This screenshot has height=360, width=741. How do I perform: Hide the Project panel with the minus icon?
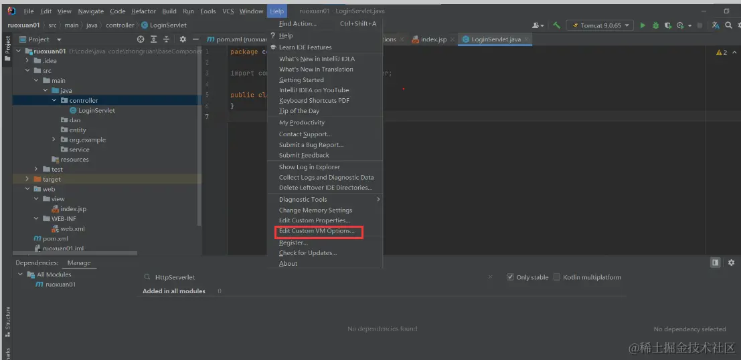click(x=195, y=39)
